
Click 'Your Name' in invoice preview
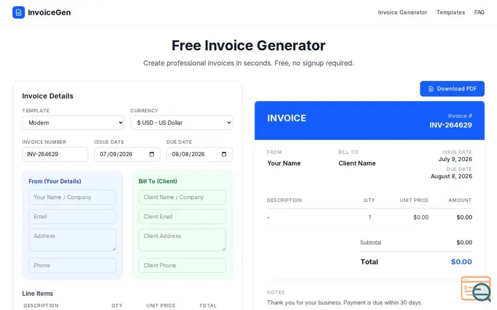point(284,163)
